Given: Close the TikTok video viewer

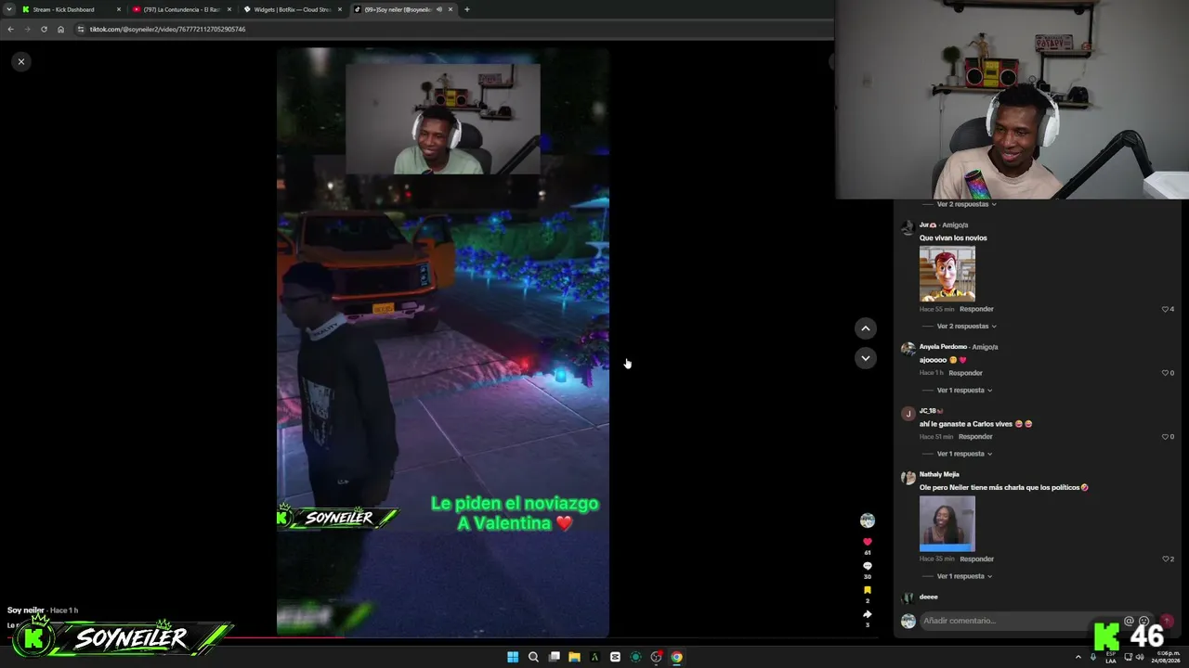Looking at the screenshot, I should (x=20, y=61).
